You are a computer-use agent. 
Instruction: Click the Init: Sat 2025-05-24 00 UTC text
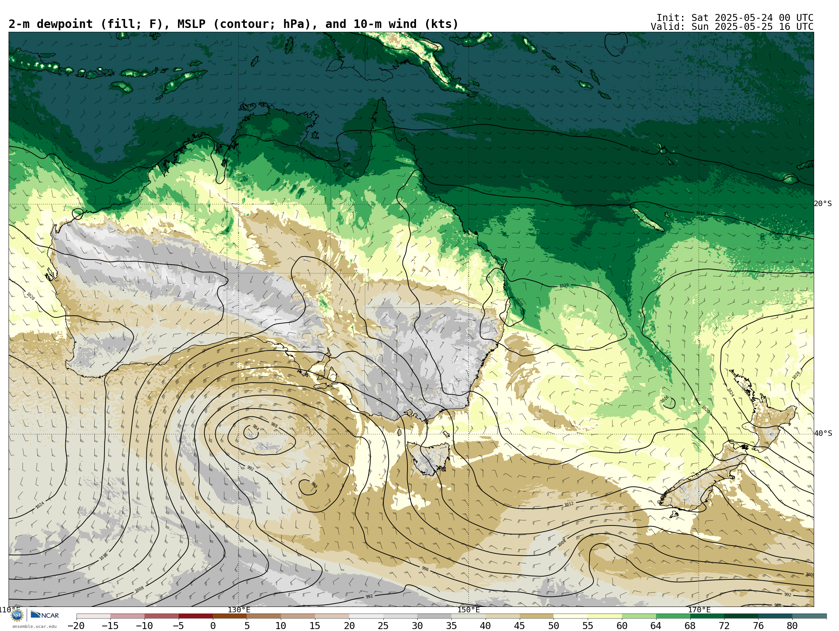click(735, 18)
